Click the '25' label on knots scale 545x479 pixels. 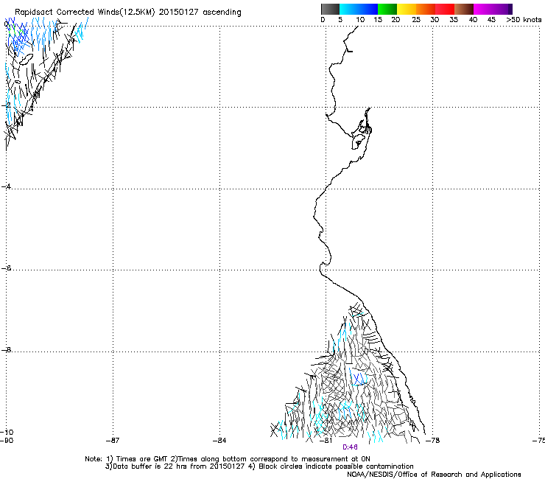(416, 20)
